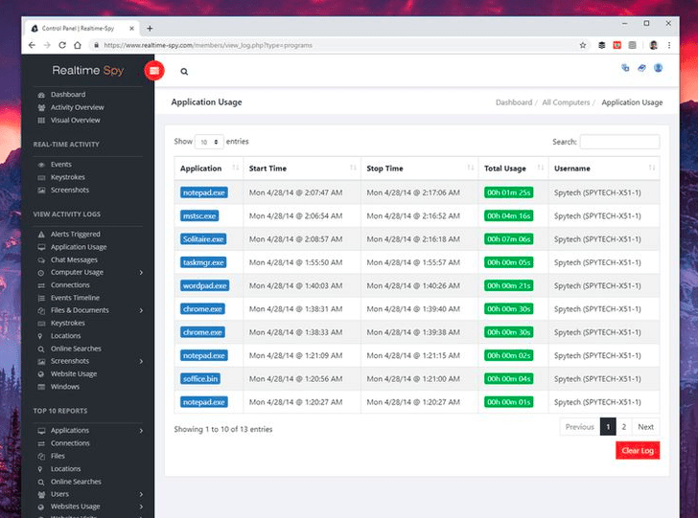This screenshot has height=518, width=698.
Task: Open Events Timeline log
Action: [75, 298]
